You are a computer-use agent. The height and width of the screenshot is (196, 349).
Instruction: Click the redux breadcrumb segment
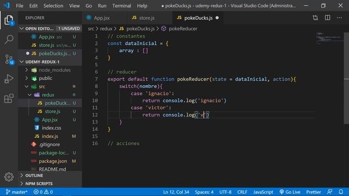coord(106,29)
